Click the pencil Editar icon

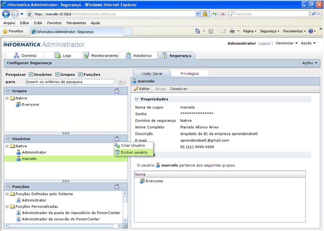[x=136, y=89]
